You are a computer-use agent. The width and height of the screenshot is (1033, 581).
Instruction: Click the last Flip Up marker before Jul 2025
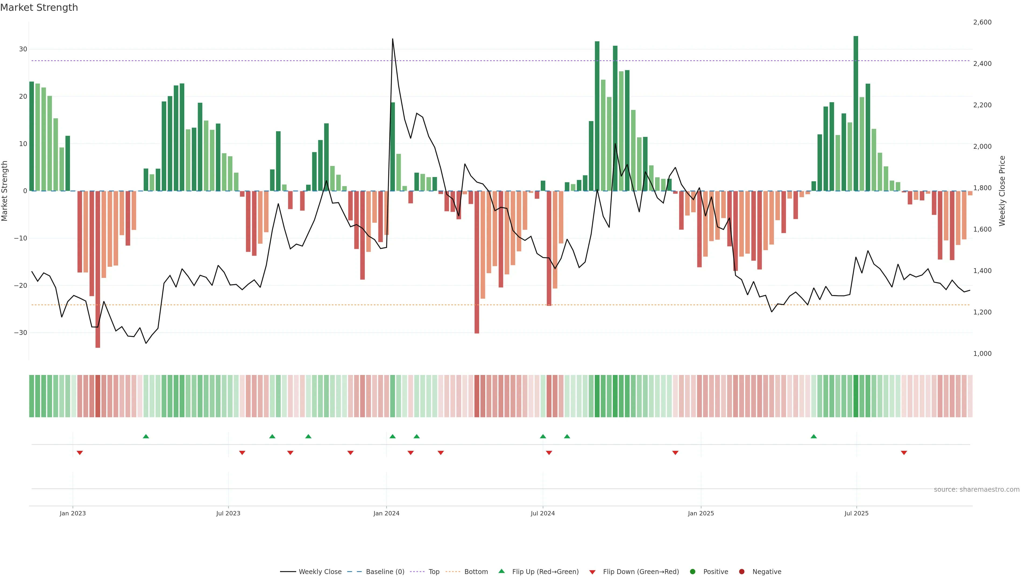click(814, 436)
